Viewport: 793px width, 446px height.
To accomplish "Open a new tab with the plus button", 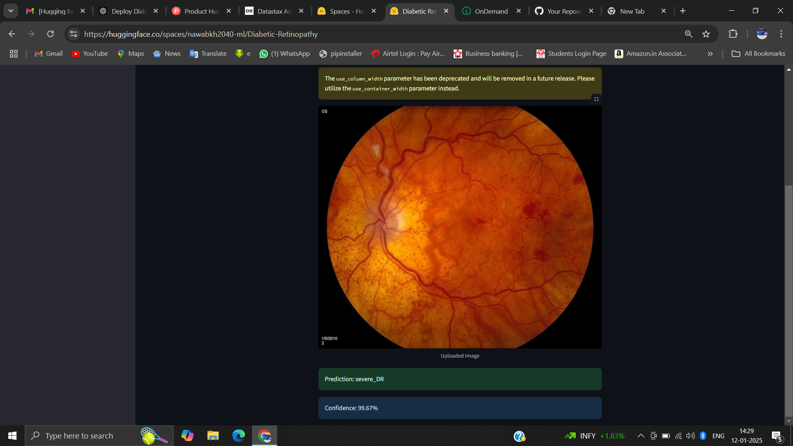I will 683,11.
